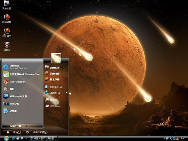The image size is (188, 141).
Task: Open 我的文档 icon on the desktop
Action: pyautogui.click(x=7, y=5)
